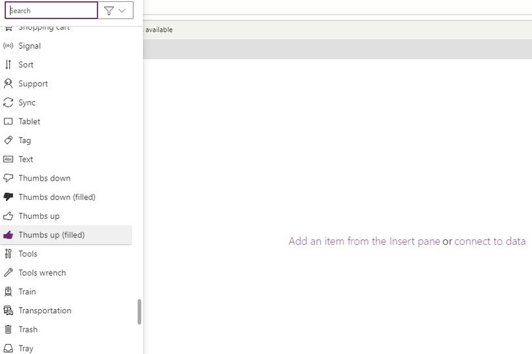Click the Tray icon
This screenshot has width=532, height=354.
click(8, 348)
